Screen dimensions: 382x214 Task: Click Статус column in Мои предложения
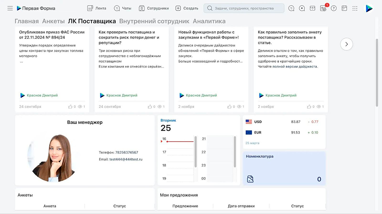297,206
